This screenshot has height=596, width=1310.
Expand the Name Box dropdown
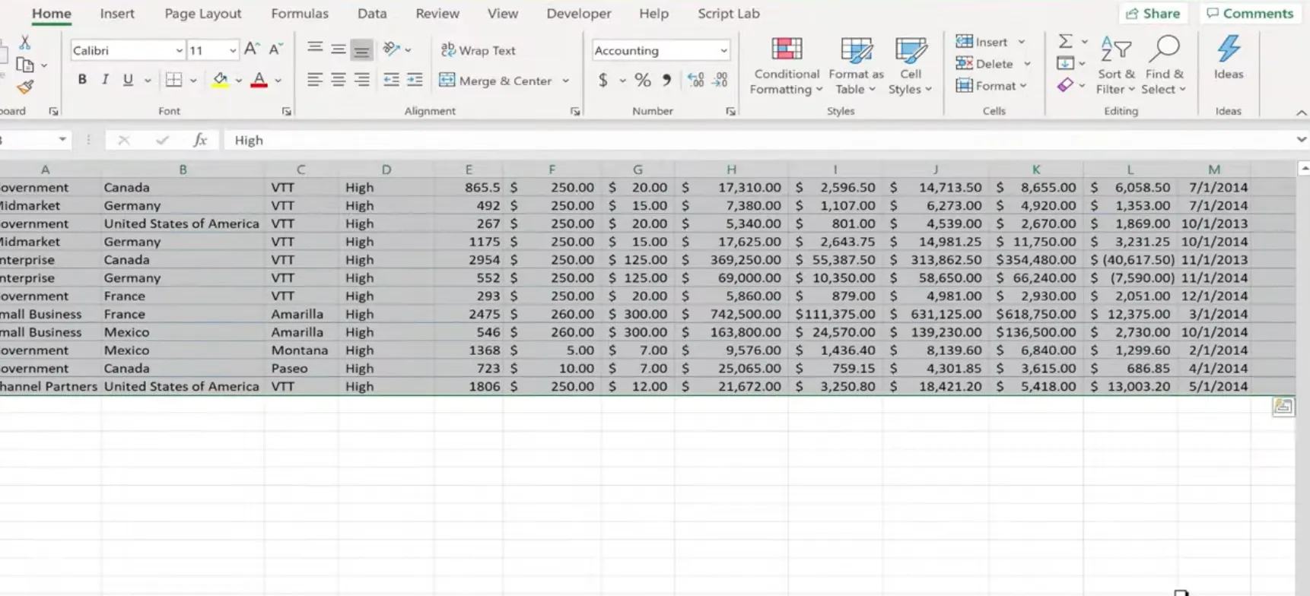click(x=62, y=140)
